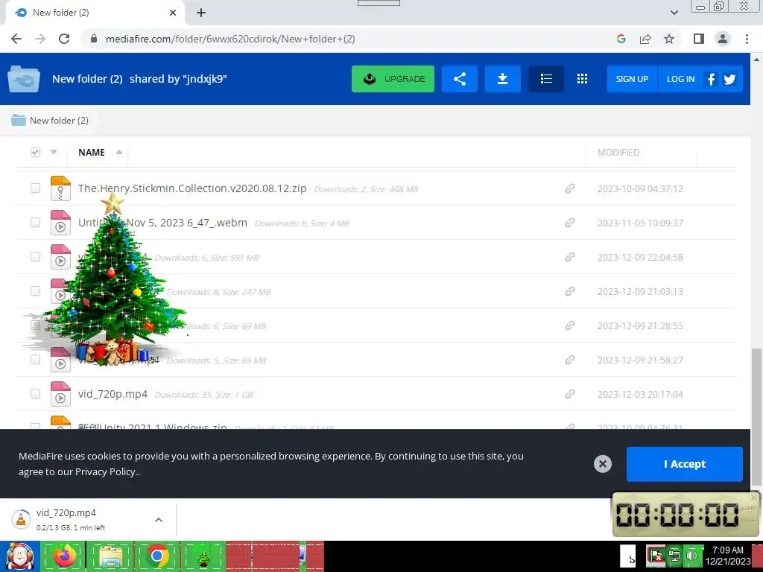The image size is (763, 572).
Task: Open The.Henry.Stickmin.Collection zip link
Action: 192,188
